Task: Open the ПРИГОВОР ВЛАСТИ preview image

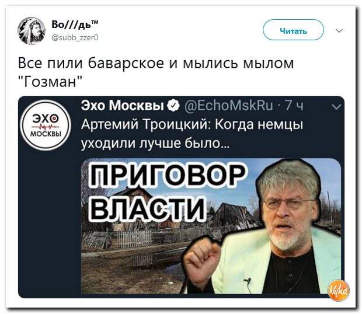Action: [x=211, y=226]
